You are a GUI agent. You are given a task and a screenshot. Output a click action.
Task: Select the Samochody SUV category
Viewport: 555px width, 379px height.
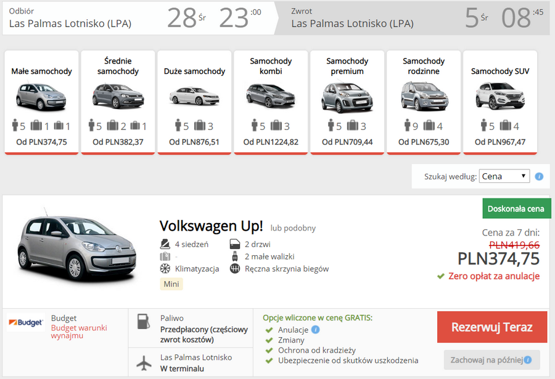(x=500, y=102)
